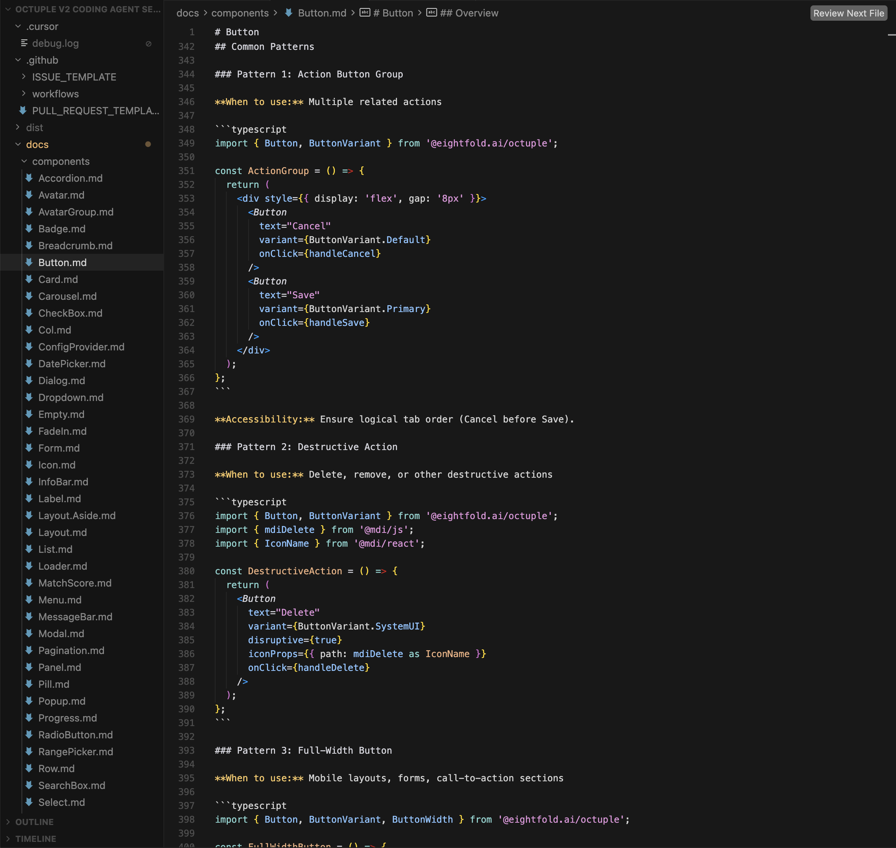
Task: Select the docs breadcrumb segment
Action: pos(187,13)
